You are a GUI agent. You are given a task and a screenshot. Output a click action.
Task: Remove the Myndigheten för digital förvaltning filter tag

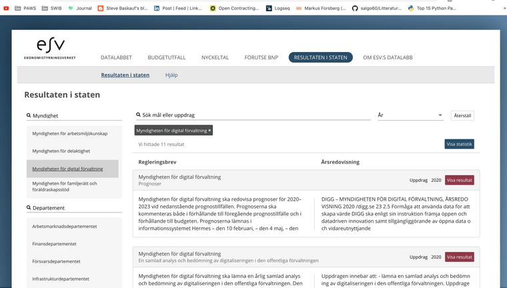pyautogui.click(x=209, y=131)
